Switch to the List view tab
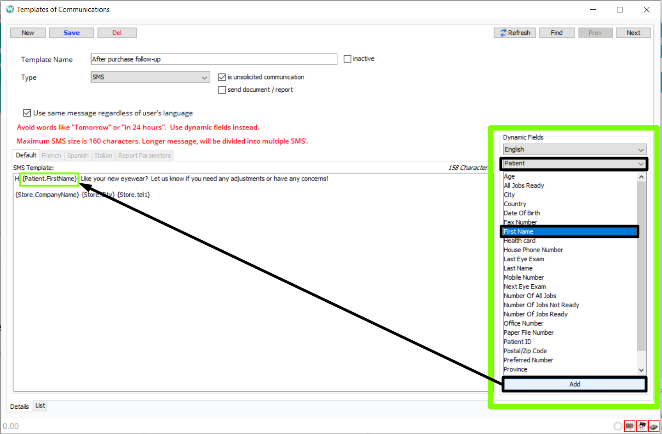Image resolution: width=662 pixels, height=434 pixels. coord(40,406)
